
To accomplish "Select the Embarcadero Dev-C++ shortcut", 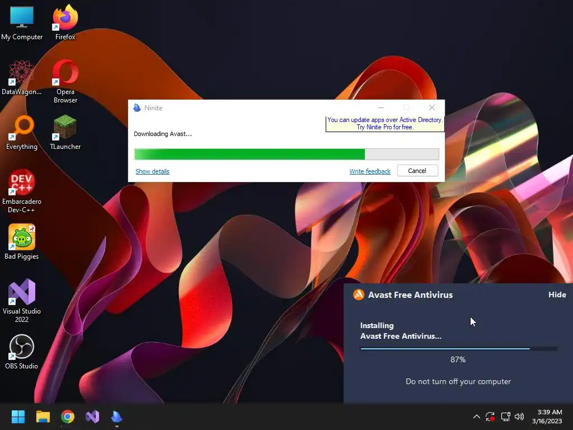I will pyautogui.click(x=22, y=191).
